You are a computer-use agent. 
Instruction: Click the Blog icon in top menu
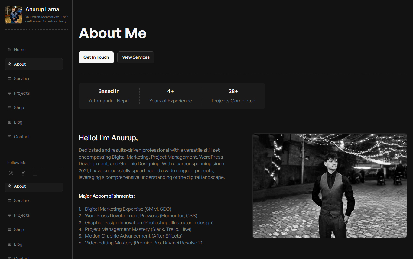[9, 122]
